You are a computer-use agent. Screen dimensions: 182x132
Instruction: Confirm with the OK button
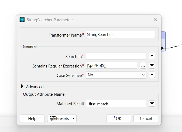[x=118, y=118]
